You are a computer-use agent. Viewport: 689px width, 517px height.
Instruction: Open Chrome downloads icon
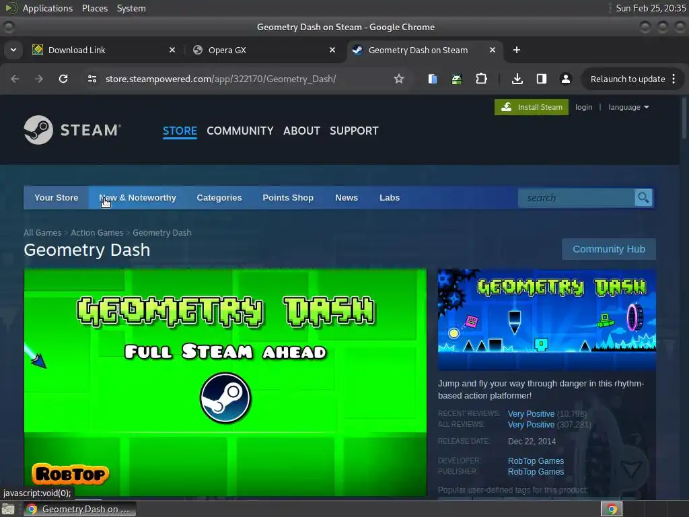(x=517, y=79)
